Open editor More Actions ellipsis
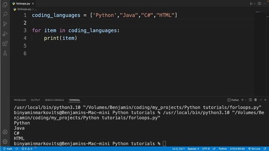The height and width of the screenshot is (151, 269). tap(265, 4)
